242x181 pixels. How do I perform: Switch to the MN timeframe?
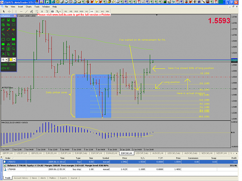(x=108, y=11)
